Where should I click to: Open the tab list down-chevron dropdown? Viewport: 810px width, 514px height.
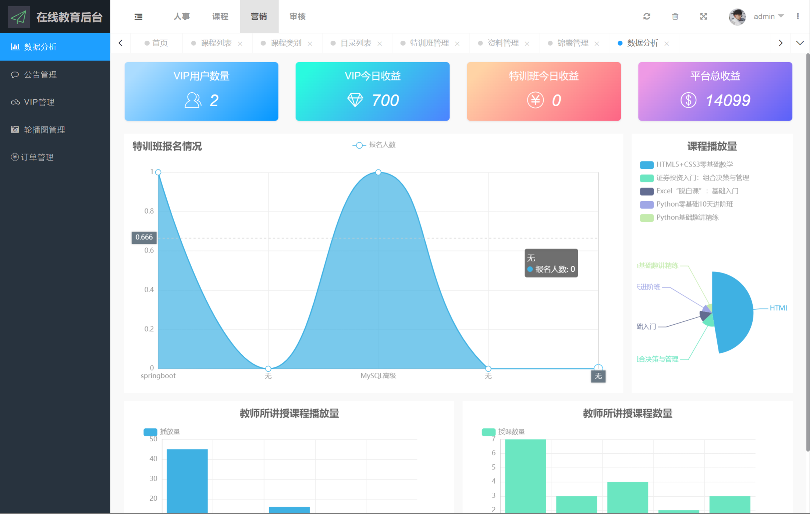800,43
